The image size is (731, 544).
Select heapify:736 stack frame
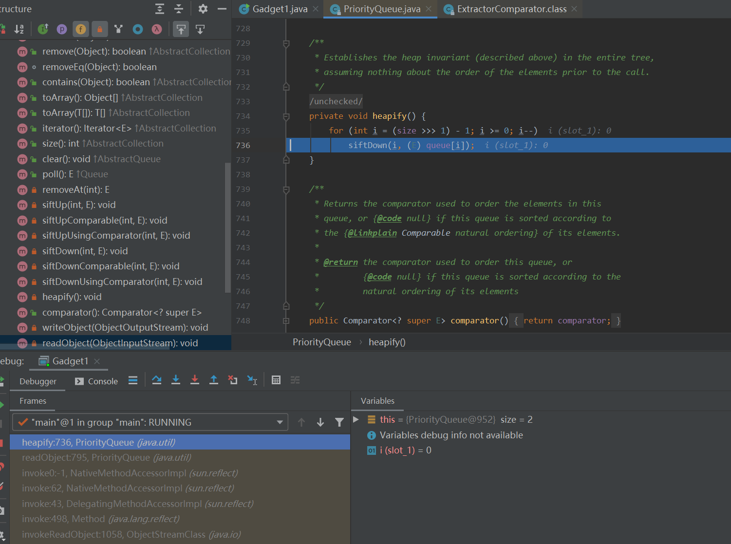pyautogui.click(x=180, y=442)
